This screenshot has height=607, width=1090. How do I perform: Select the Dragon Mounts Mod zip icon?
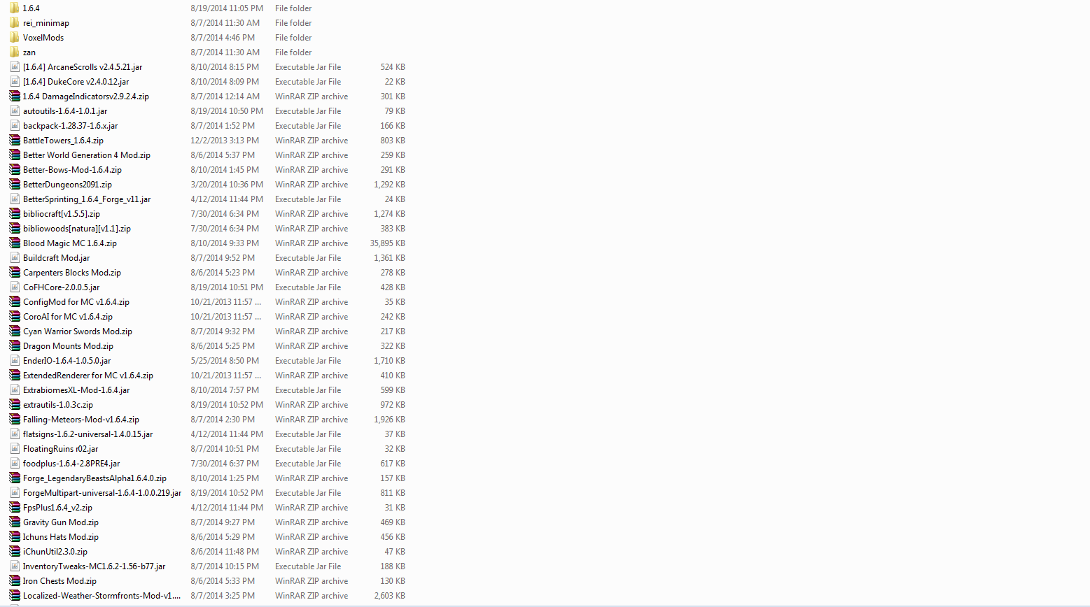point(14,346)
